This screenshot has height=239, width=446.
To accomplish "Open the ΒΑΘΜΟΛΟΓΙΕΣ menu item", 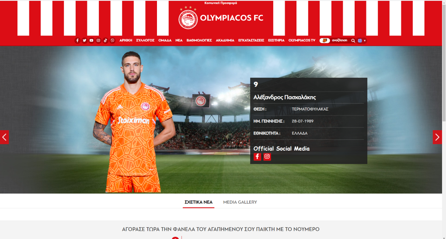I will [199, 40].
